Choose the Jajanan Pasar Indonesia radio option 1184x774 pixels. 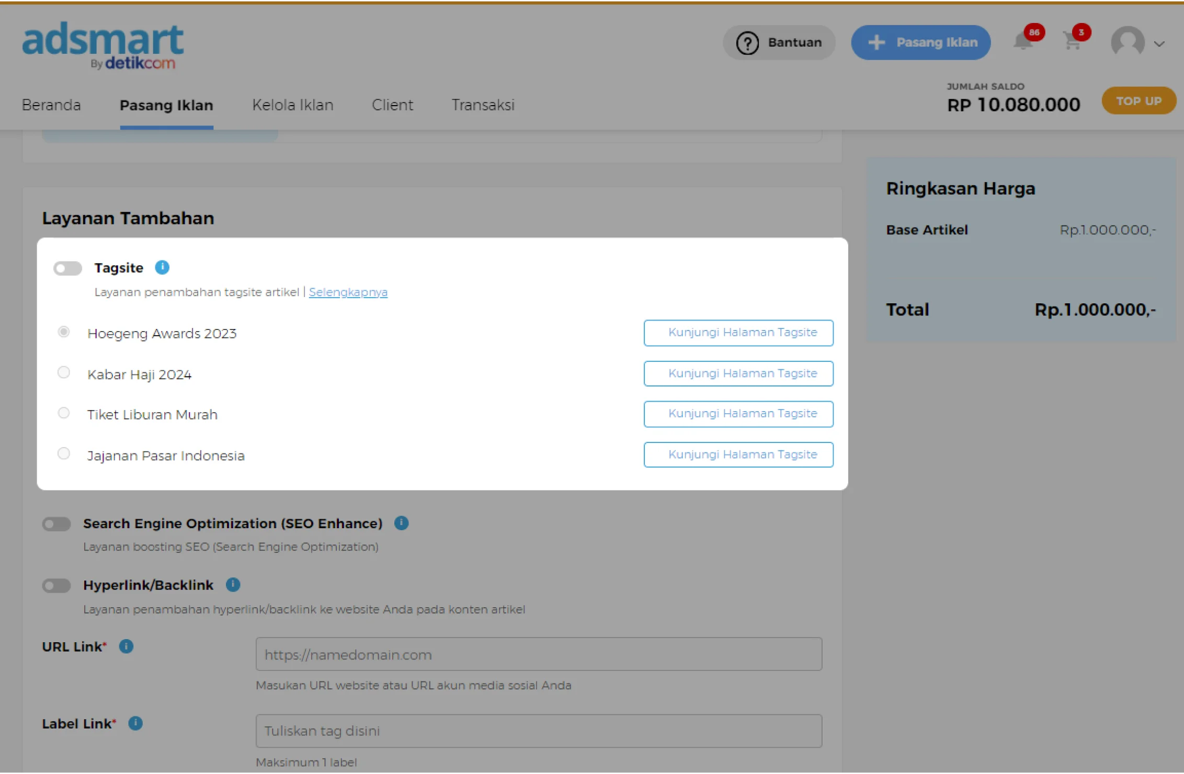click(64, 453)
